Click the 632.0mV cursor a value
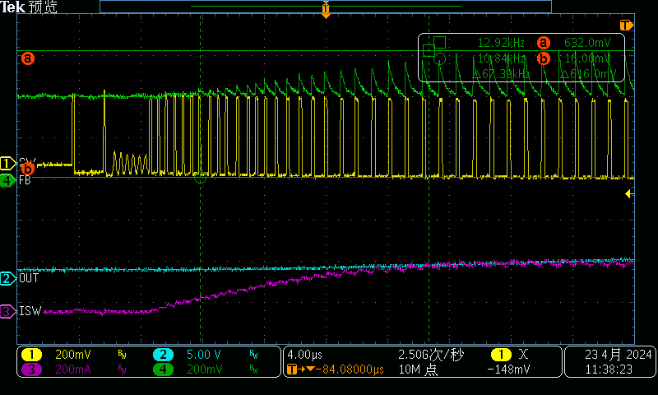The height and width of the screenshot is (395, 658). tap(587, 43)
